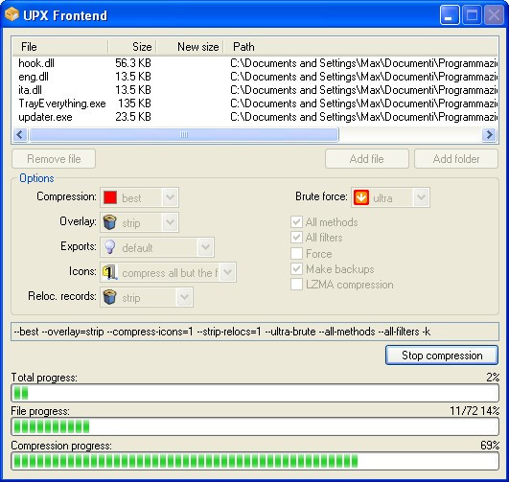The width and height of the screenshot is (509, 482).
Task: Click the bucket icon in Reloc. records combo
Action: tap(109, 297)
